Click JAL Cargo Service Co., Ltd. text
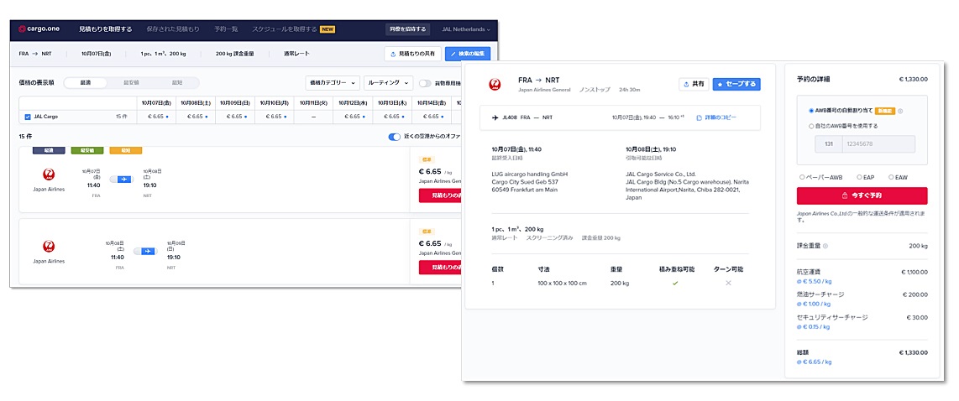This screenshot has height=401, width=959. (661, 174)
